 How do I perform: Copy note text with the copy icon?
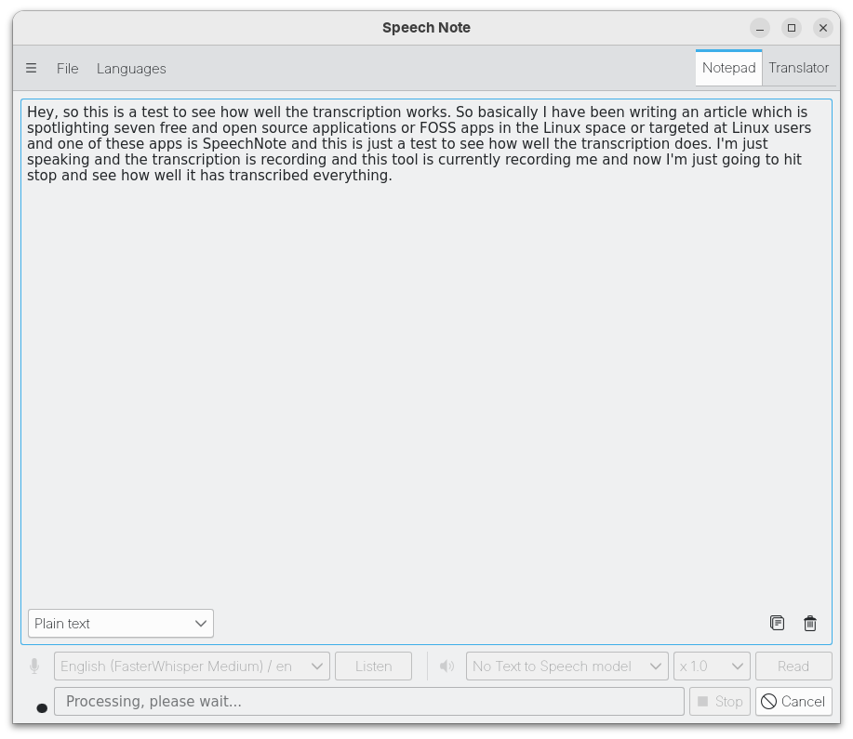tap(777, 623)
